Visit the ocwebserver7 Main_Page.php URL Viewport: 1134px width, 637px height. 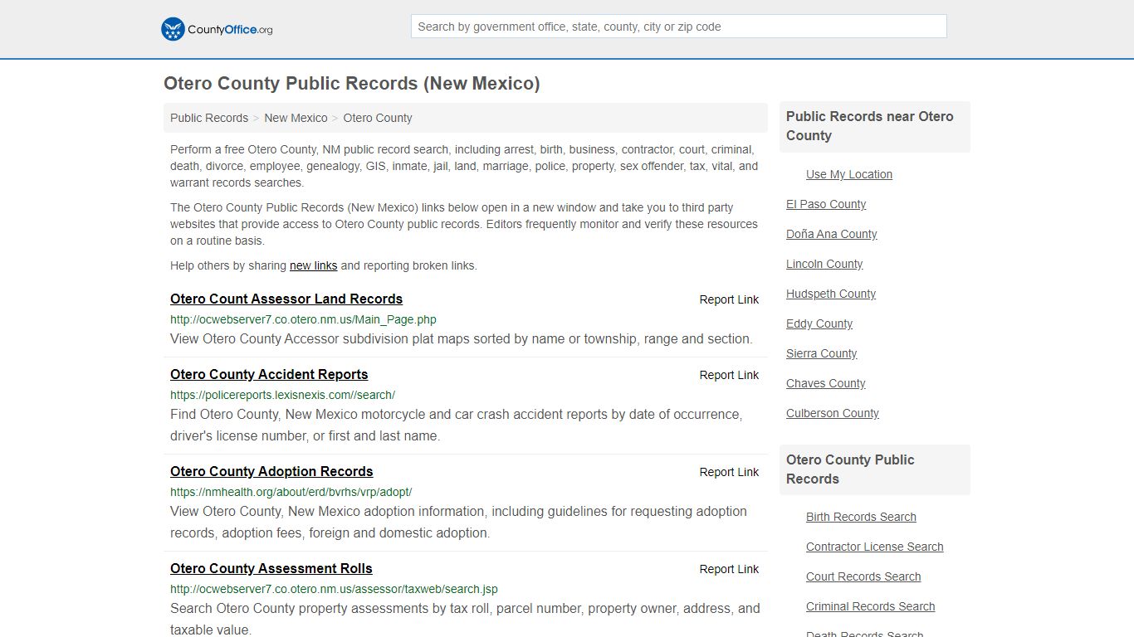coord(303,319)
